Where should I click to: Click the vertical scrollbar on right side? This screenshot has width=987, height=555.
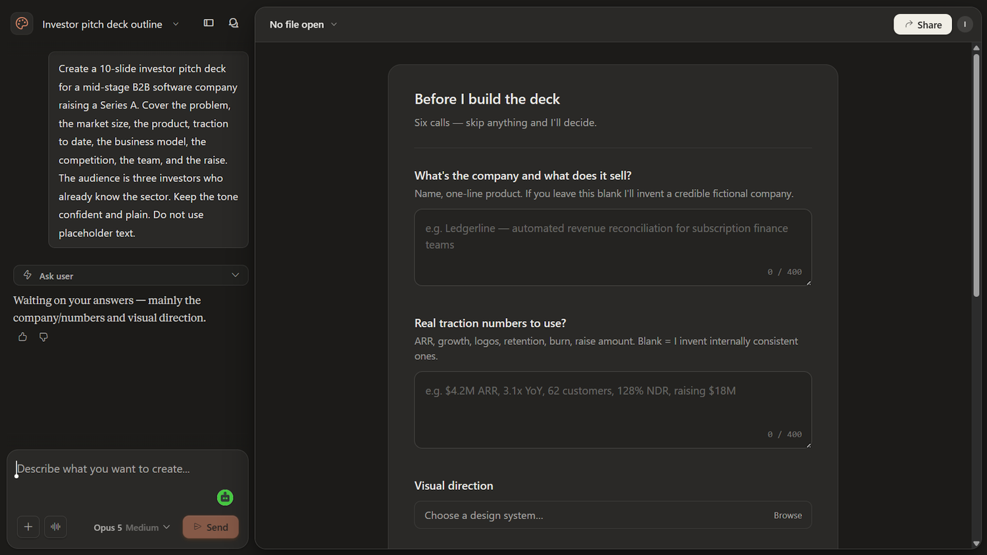click(976, 174)
